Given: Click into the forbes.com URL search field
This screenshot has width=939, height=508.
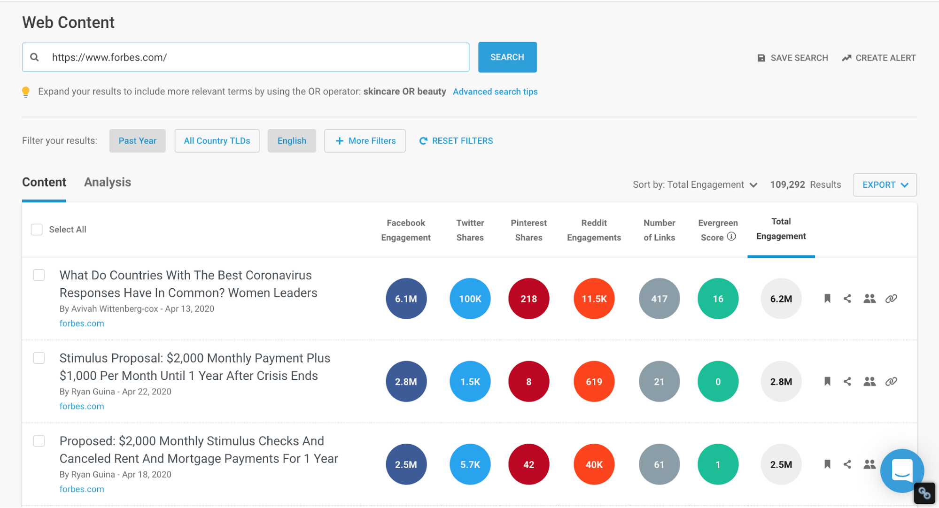Looking at the screenshot, I should pyautogui.click(x=246, y=57).
